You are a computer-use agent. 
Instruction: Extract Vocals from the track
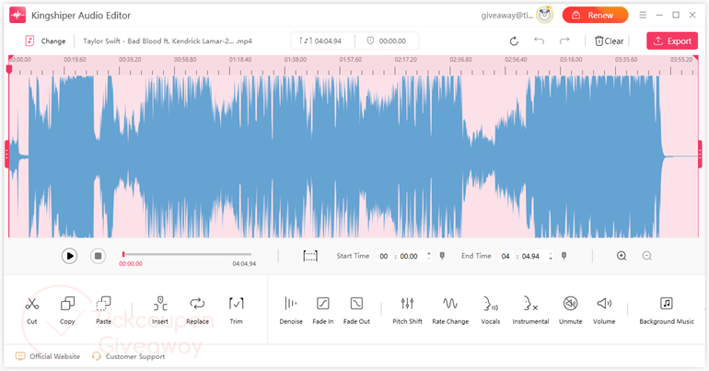[491, 310]
